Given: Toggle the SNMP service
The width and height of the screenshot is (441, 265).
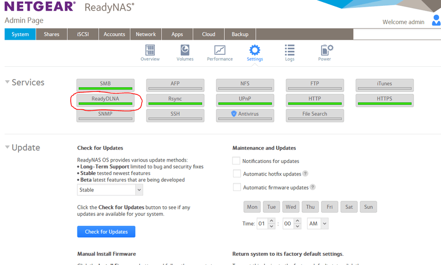Looking at the screenshot, I should 105,116.
